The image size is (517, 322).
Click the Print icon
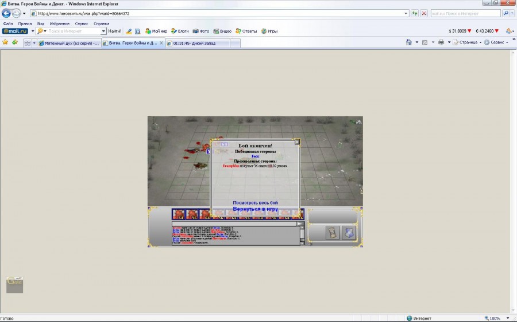441,42
